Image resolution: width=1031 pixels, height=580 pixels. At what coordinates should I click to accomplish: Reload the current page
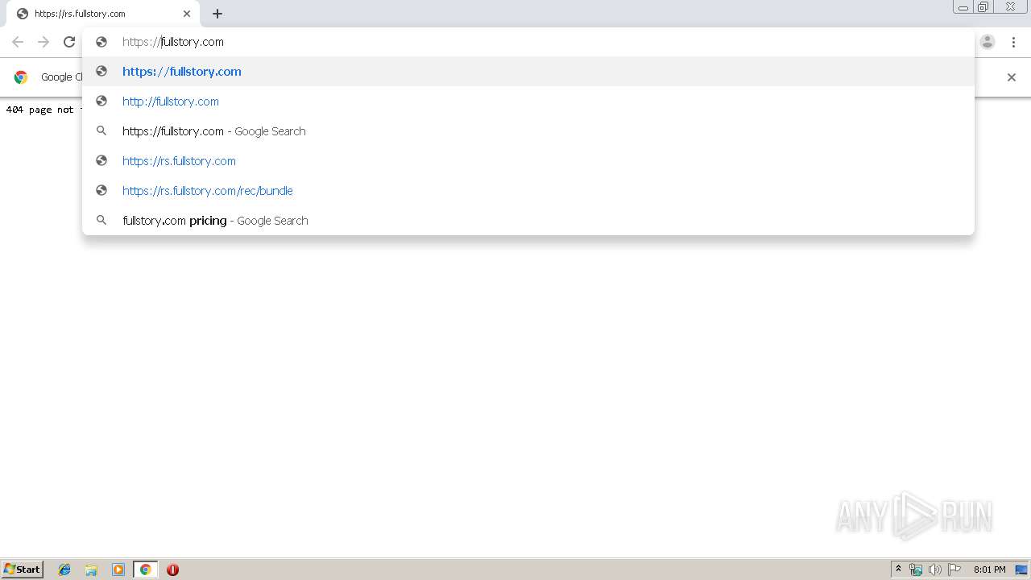[x=69, y=42]
